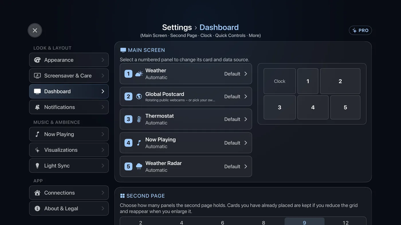Click the PRO upgrade button

pyautogui.click(x=360, y=30)
